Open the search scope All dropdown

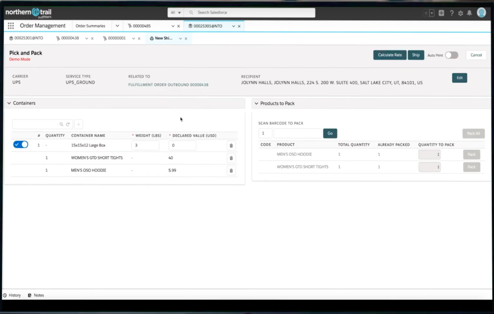(x=175, y=13)
